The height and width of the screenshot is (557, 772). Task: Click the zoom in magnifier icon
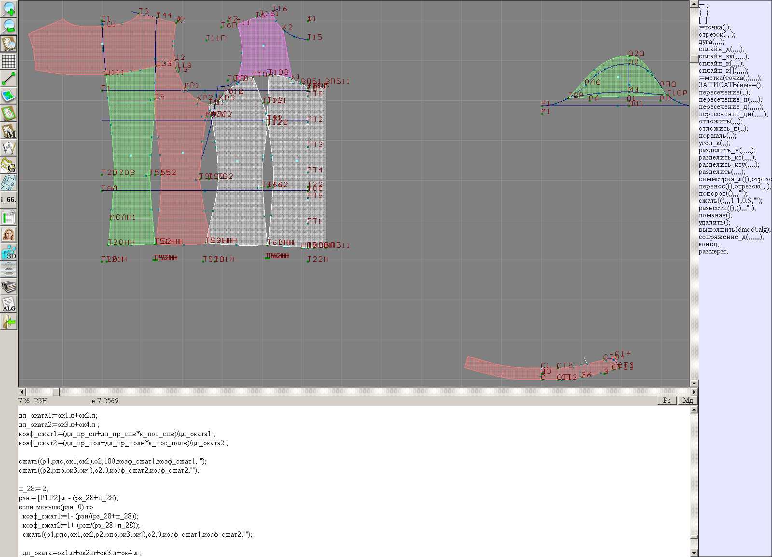click(x=9, y=9)
